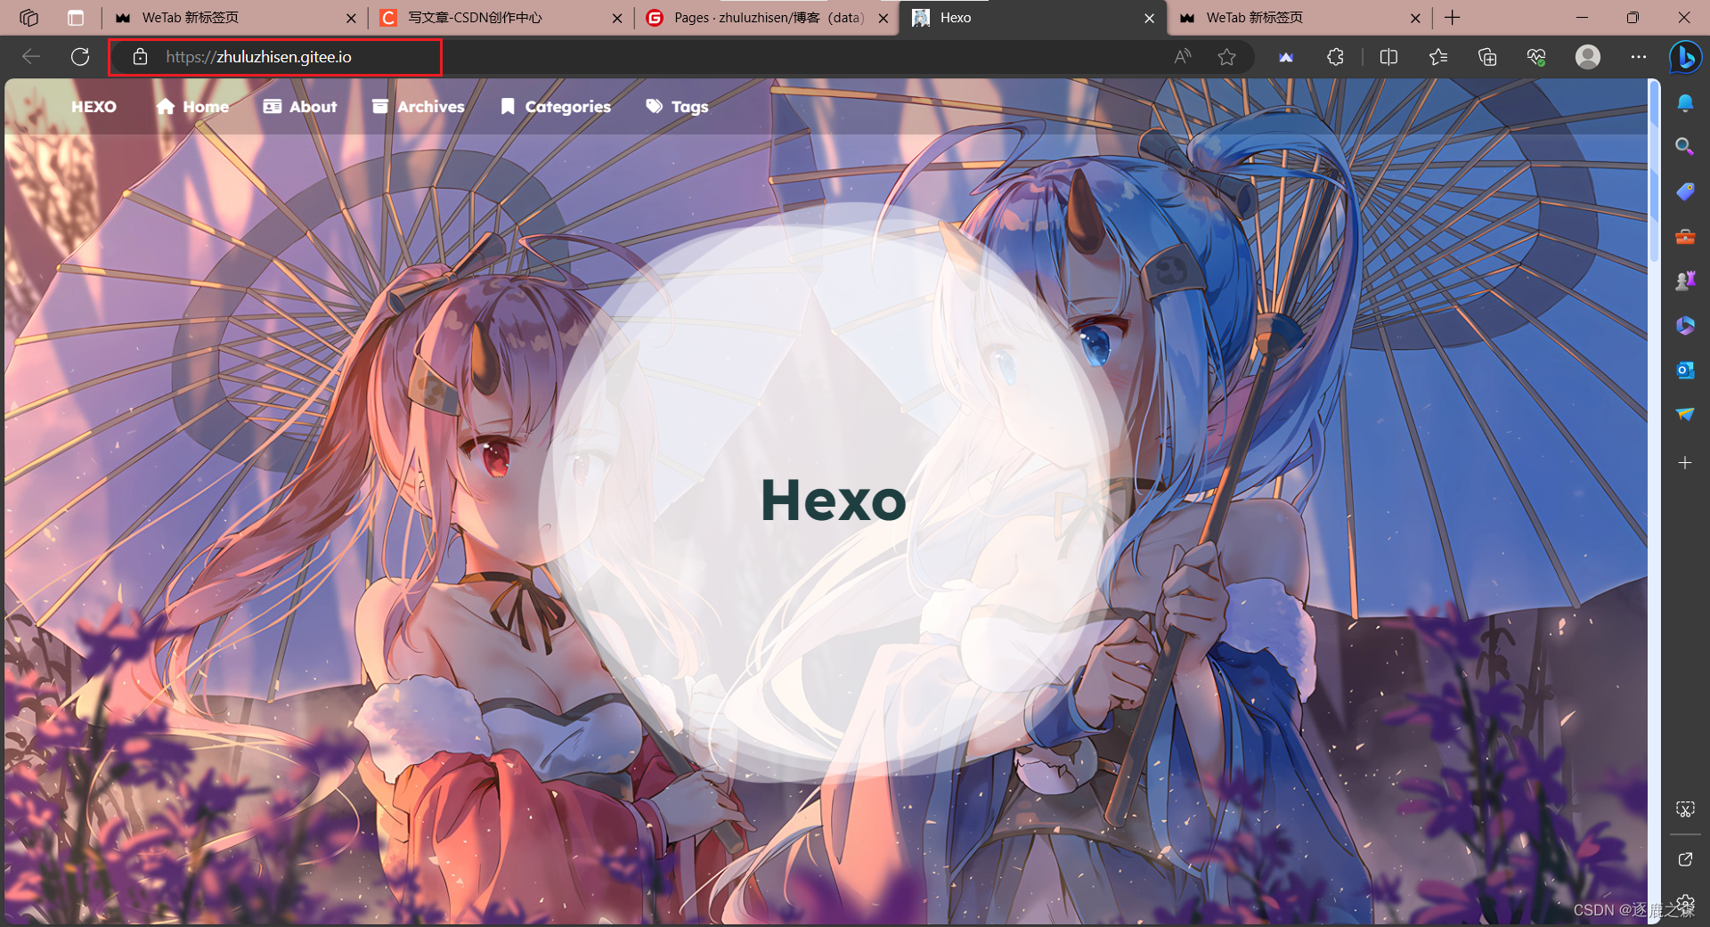Open a new tab with plus button
This screenshot has width=1710, height=927.
point(1453,18)
